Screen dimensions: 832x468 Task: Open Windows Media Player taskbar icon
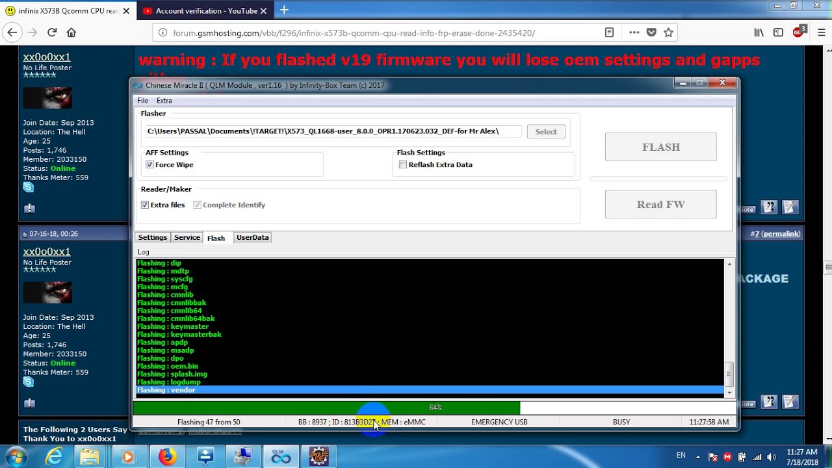(127, 457)
